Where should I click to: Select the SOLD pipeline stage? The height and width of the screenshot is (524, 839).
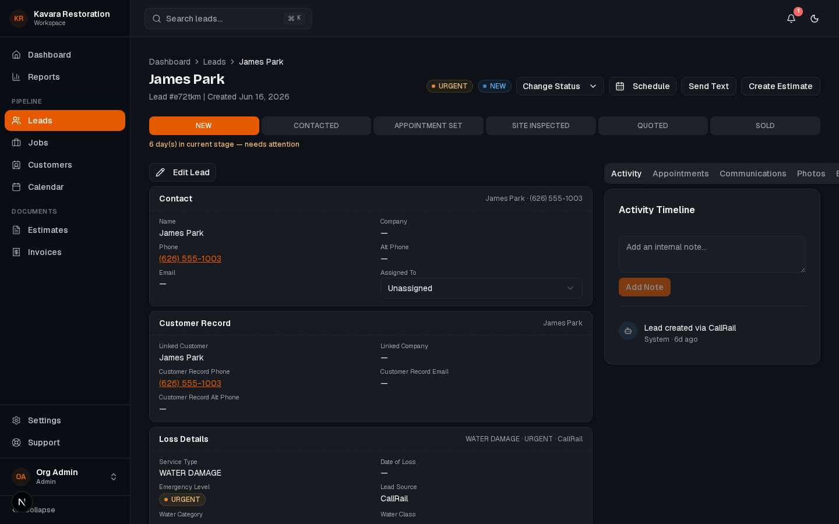pyautogui.click(x=765, y=126)
